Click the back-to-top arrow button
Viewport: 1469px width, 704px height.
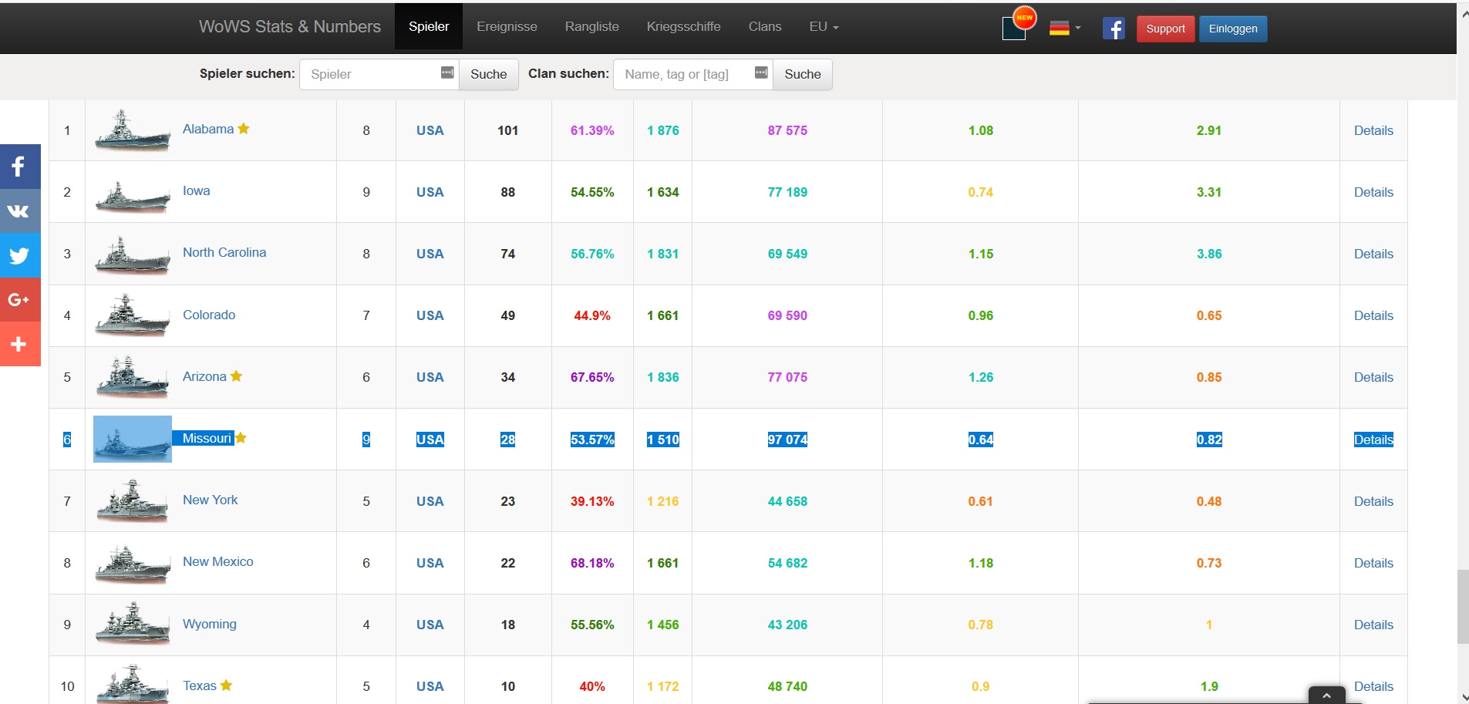1326,695
